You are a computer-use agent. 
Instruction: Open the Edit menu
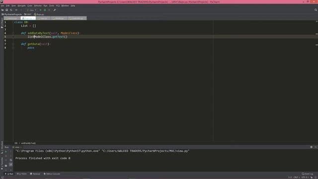[x=8, y=5]
